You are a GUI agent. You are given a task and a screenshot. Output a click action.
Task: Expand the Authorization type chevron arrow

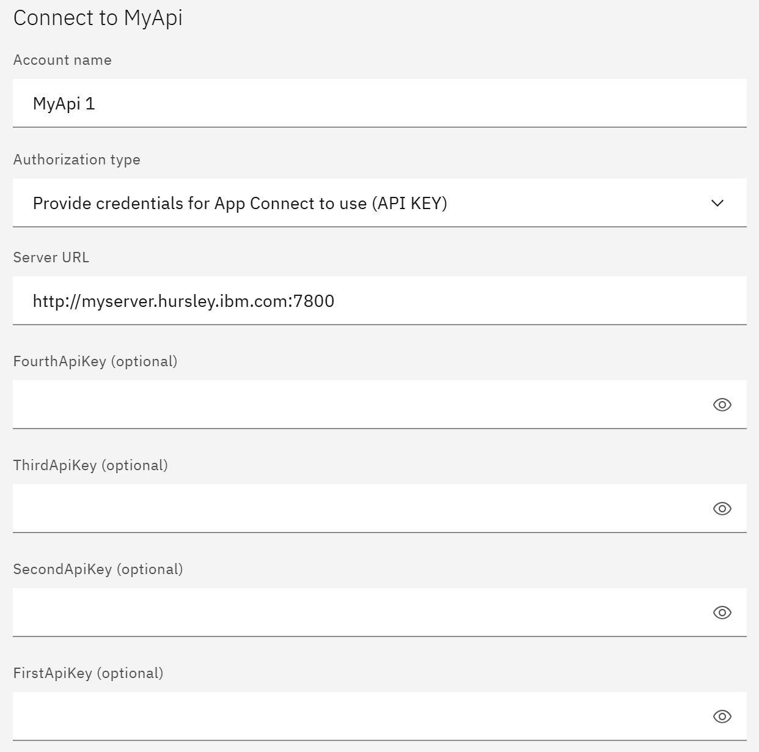[717, 203]
